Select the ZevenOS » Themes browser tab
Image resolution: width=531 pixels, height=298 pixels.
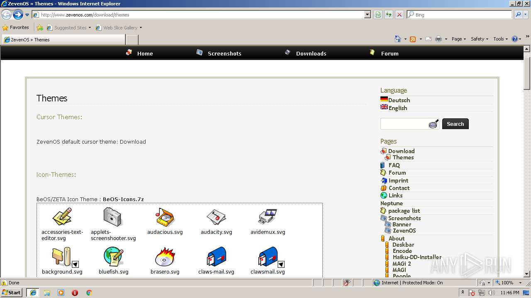(63, 40)
